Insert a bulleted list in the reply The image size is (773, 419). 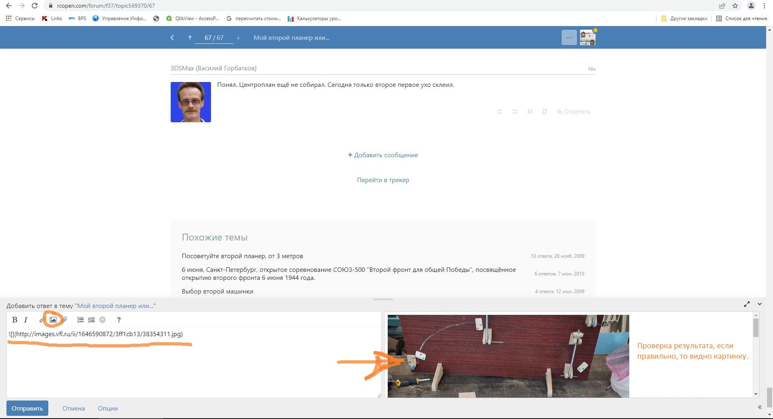[x=91, y=320]
